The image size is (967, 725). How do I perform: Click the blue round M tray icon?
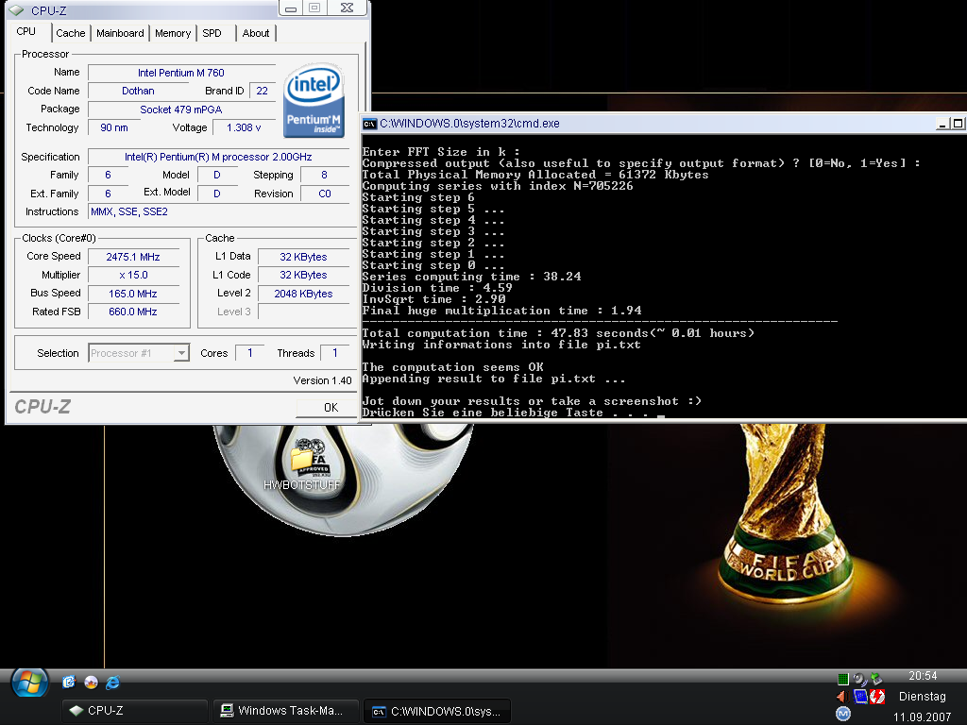pyautogui.click(x=843, y=714)
